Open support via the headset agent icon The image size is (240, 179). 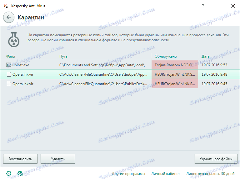click(x=20, y=173)
